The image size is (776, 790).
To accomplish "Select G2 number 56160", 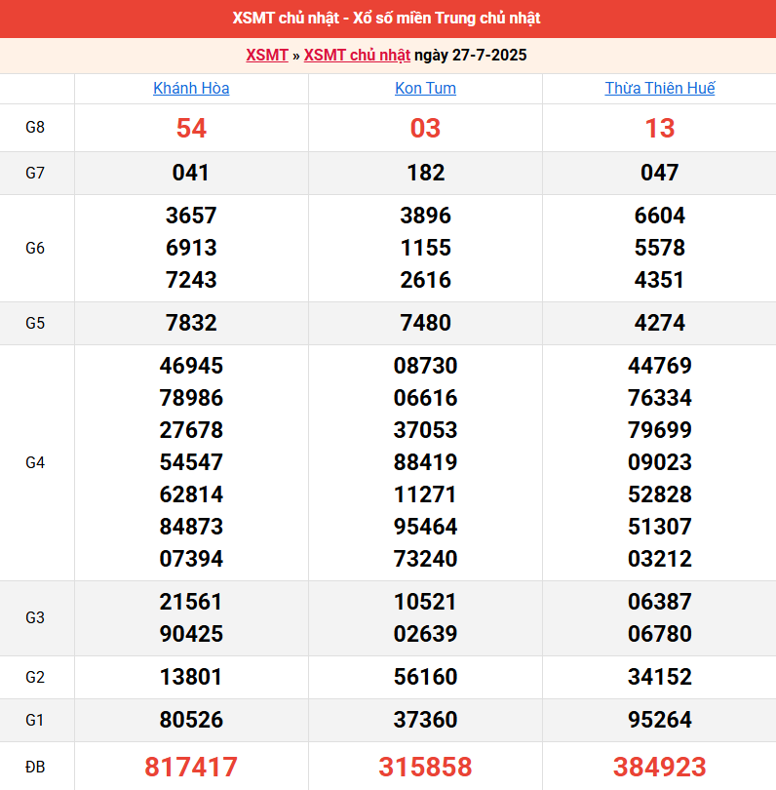I will [425, 677].
